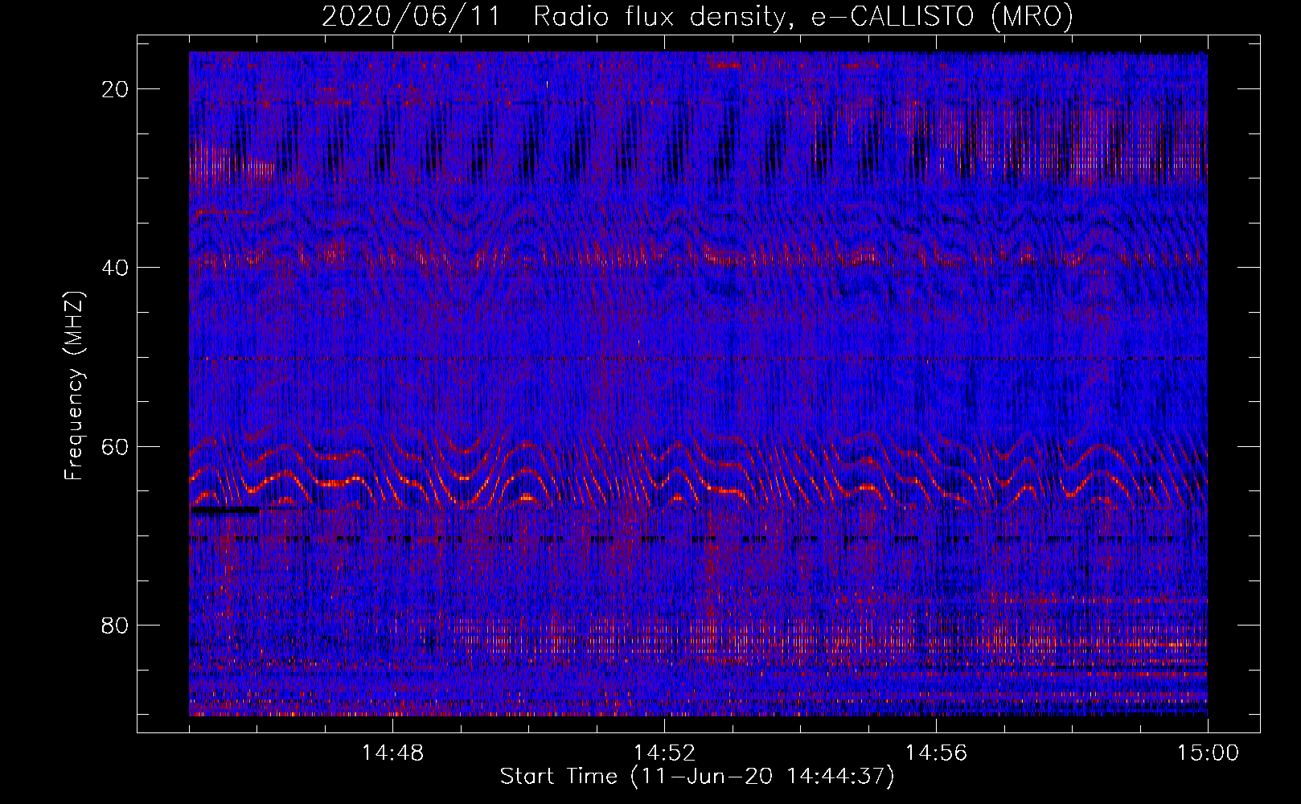Click the y-axis label "Frequency (MHZ)"
This screenshot has height=804, width=1301.
click(74, 386)
